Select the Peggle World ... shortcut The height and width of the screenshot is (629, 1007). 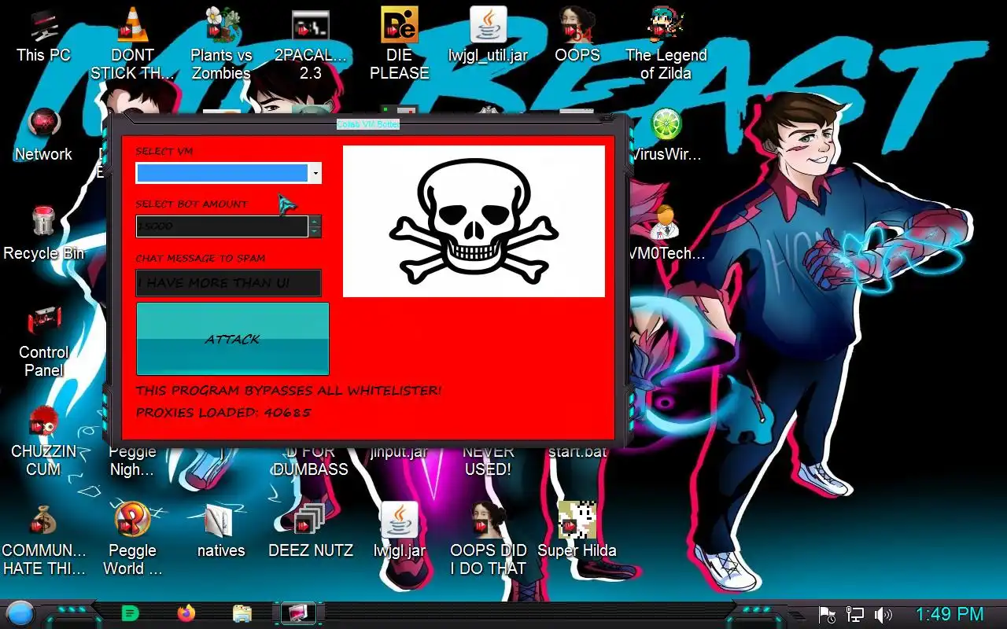pyautogui.click(x=132, y=539)
